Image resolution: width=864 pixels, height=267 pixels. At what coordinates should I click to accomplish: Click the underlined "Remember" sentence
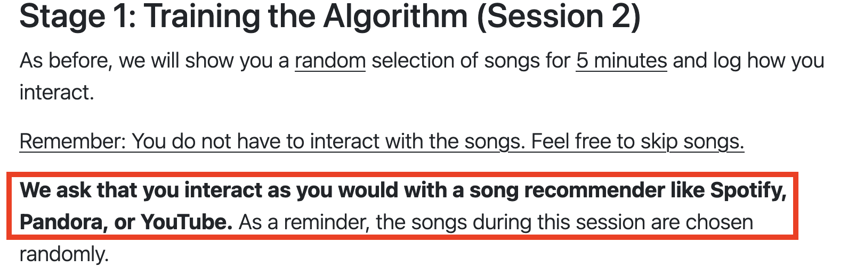pos(382,142)
